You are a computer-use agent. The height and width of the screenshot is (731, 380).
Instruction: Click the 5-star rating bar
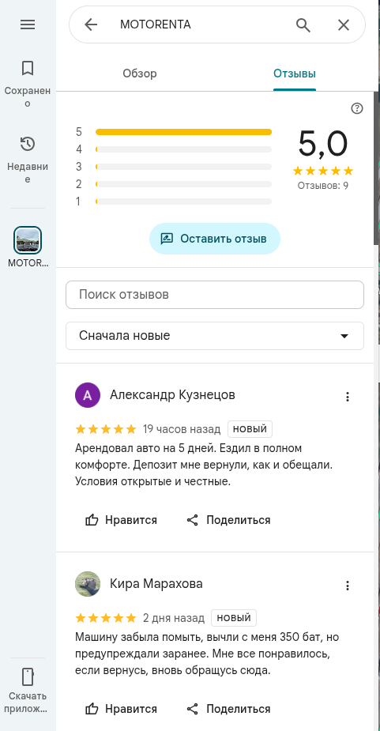tap(184, 132)
